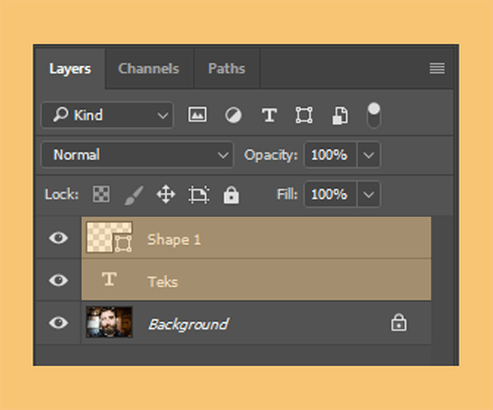This screenshot has height=410, width=493.
Task: Hide the Shape 1 layer
Action: click(58, 238)
